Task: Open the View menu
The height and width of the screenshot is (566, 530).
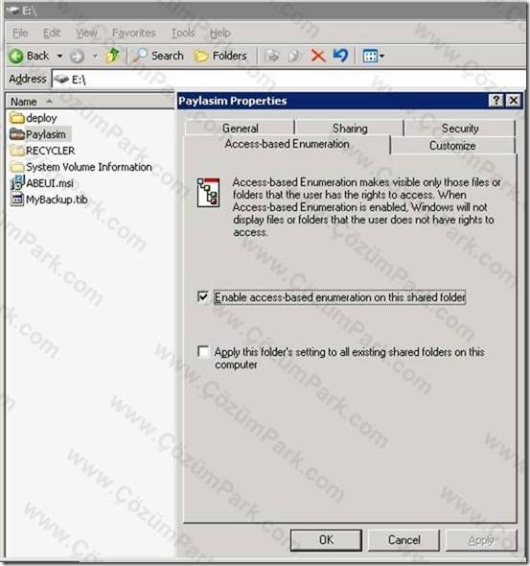Action: tap(86, 34)
